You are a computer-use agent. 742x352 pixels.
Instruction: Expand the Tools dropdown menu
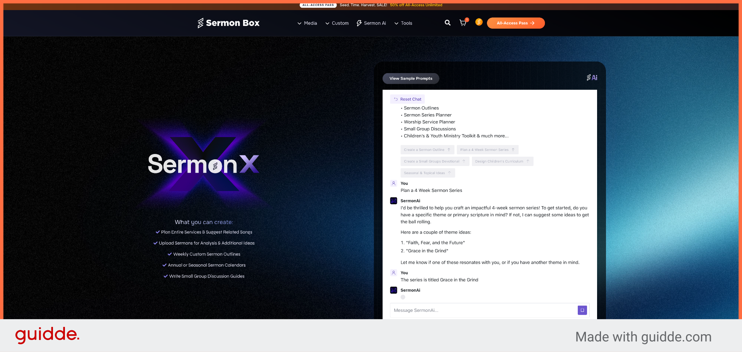[403, 23]
